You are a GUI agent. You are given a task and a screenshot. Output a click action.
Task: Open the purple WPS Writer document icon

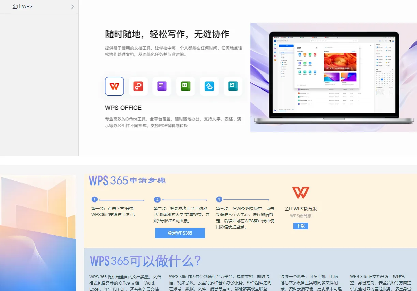tap(162, 86)
